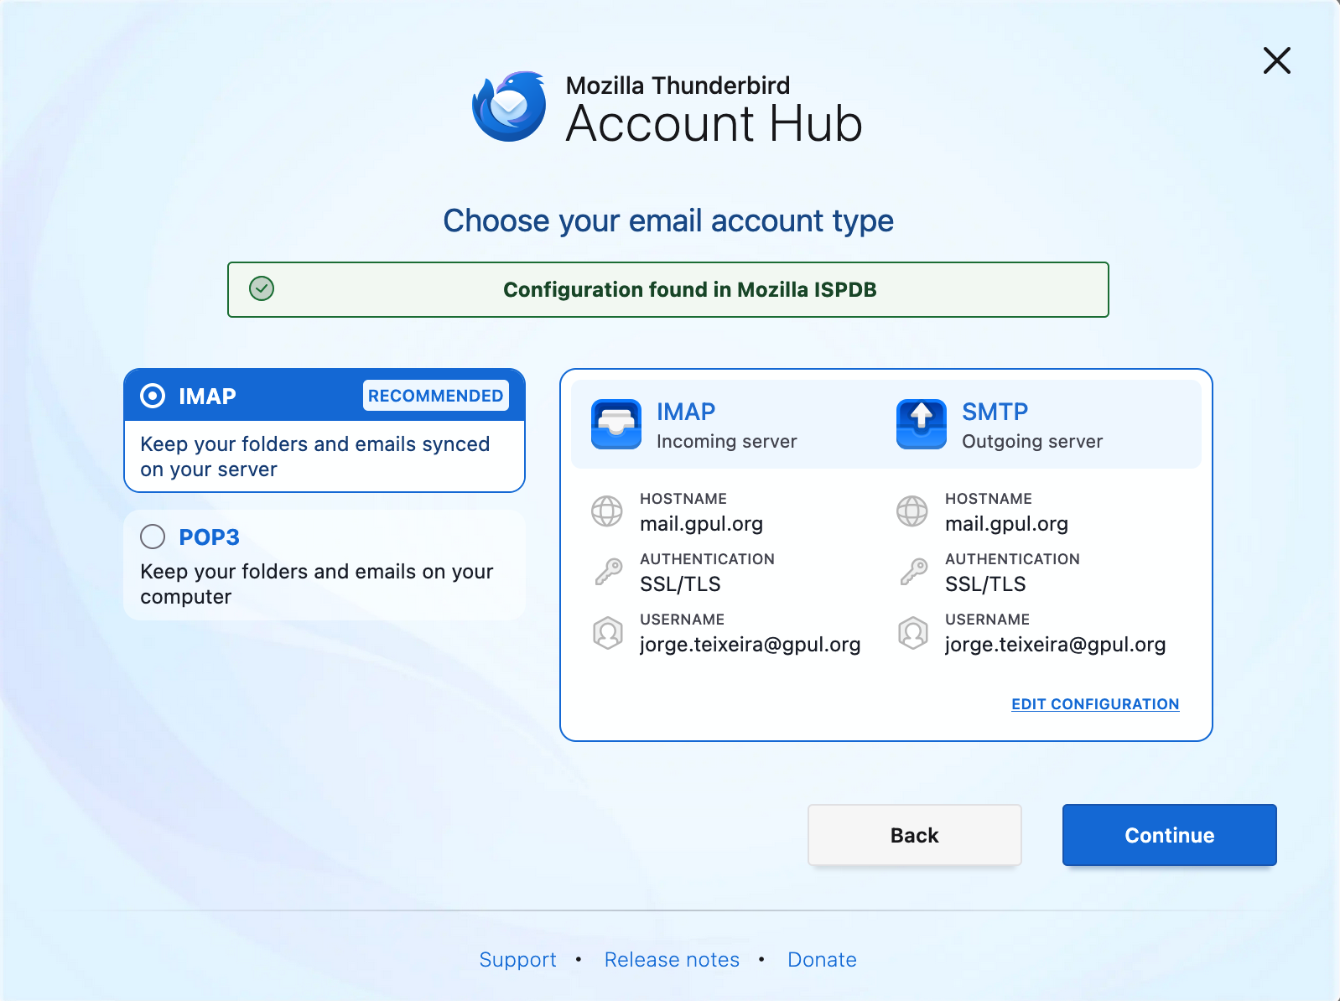Click the POP3 'on your computer' description
The height and width of the screenshot is (1001, 1340).
316,584
